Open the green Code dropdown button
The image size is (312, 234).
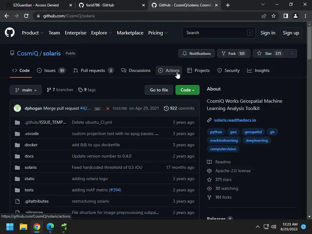tap(187, 90)
